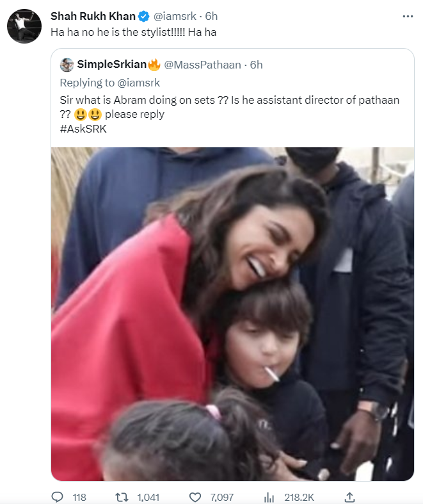Click SimpleSrkian's small profile picture

(67, 65)
